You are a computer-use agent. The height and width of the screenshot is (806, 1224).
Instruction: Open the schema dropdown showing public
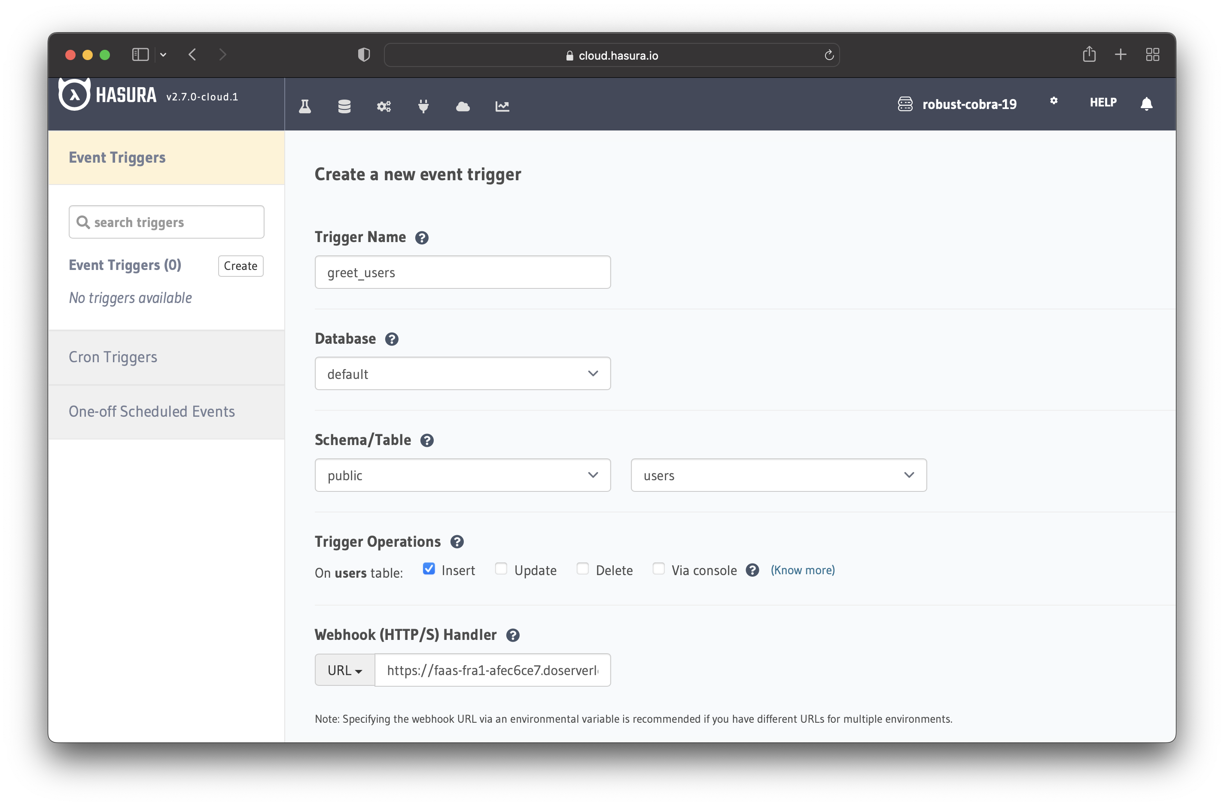click(462, 475)
